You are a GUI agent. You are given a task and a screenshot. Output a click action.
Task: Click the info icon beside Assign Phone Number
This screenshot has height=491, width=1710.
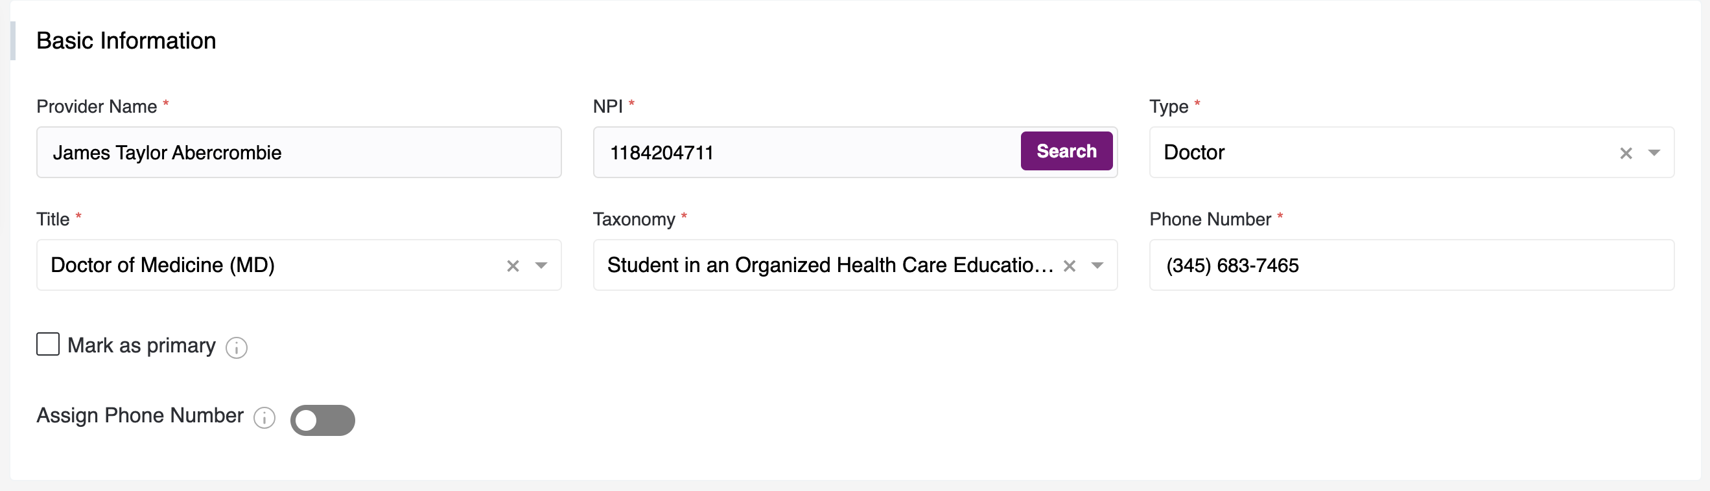(264, 417)
